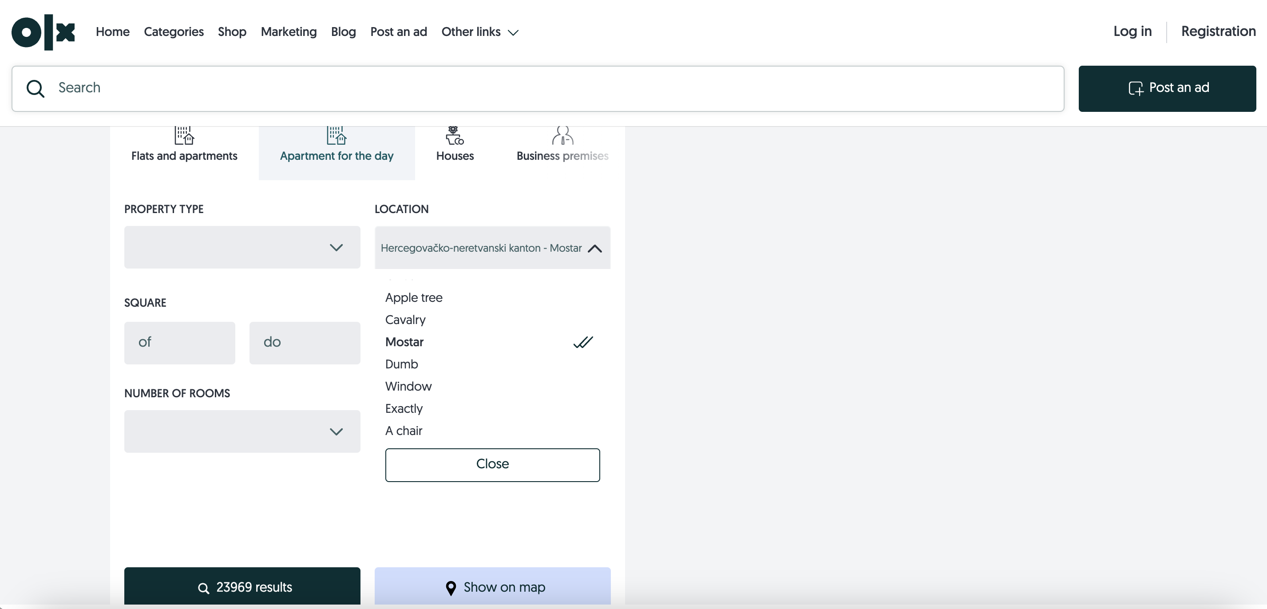Select Cavalry in location list
Screen dimensions: 1267x609
coord(405,320)
